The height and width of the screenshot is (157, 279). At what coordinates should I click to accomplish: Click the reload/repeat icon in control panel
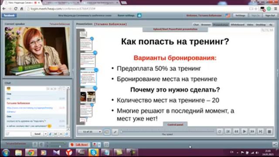220,132
